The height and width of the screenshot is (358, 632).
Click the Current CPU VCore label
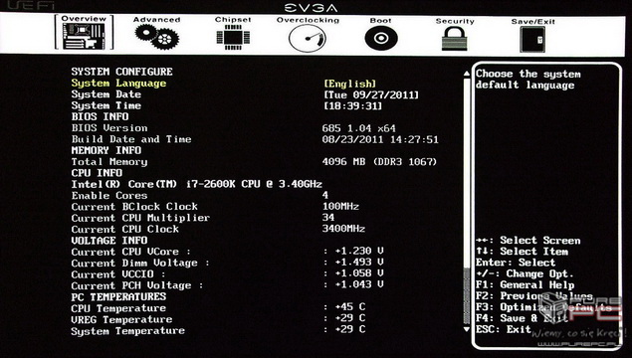click(130, 252)
